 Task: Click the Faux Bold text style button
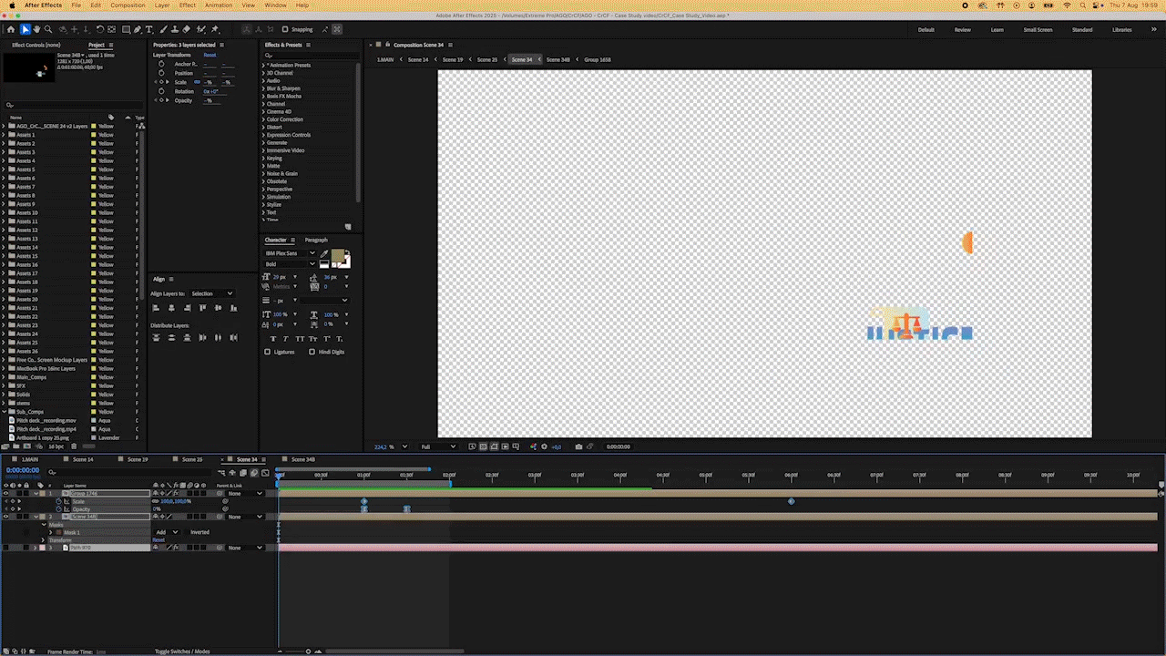click(x=273, y=339)
